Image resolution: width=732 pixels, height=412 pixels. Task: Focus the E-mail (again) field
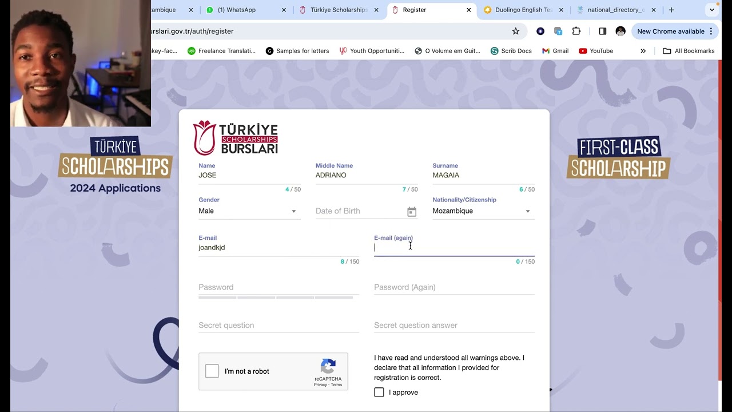454,248
